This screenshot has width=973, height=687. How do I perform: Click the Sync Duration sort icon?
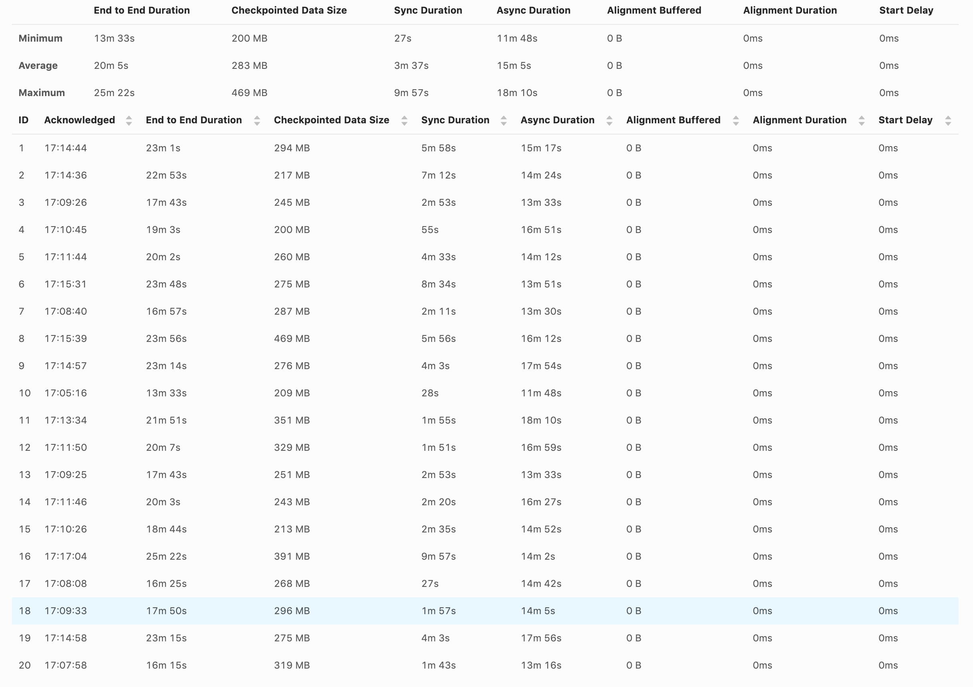click(503, 121)
